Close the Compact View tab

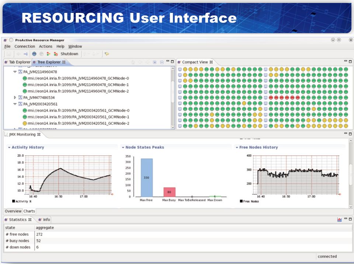click(x=211, y=62)
